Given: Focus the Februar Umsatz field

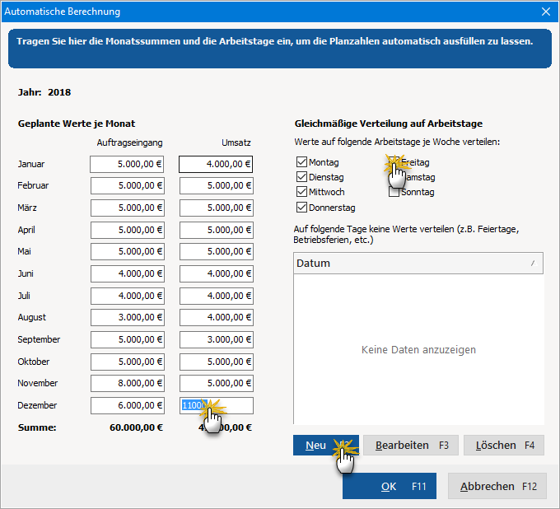Looking at the screenshot, I should coord(217,186).
